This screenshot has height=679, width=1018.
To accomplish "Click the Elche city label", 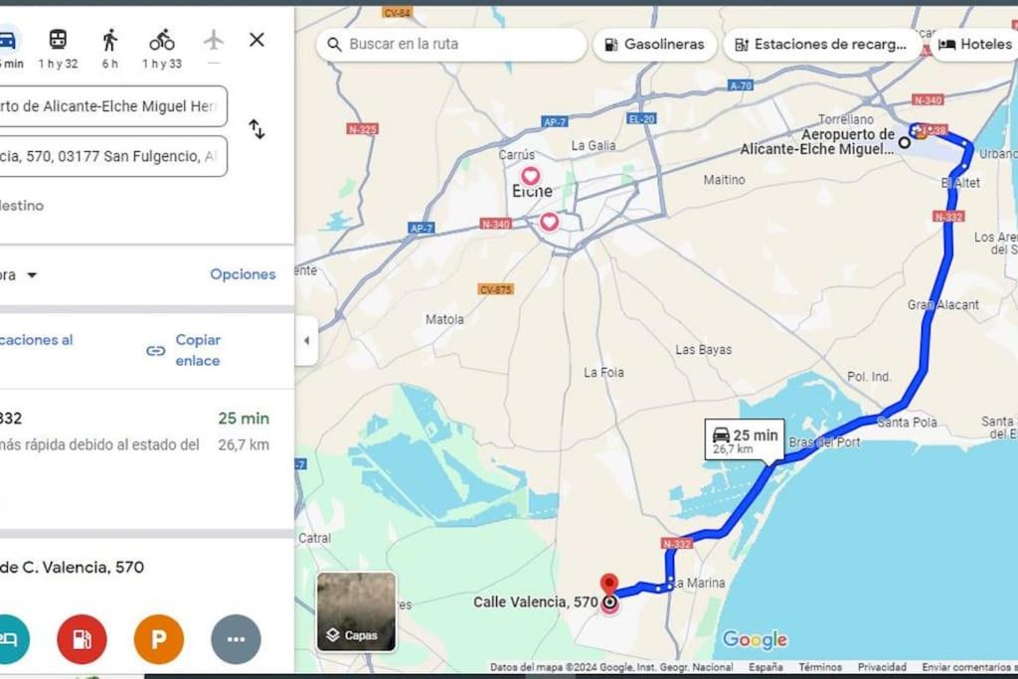I will click(x=532, y=191).
